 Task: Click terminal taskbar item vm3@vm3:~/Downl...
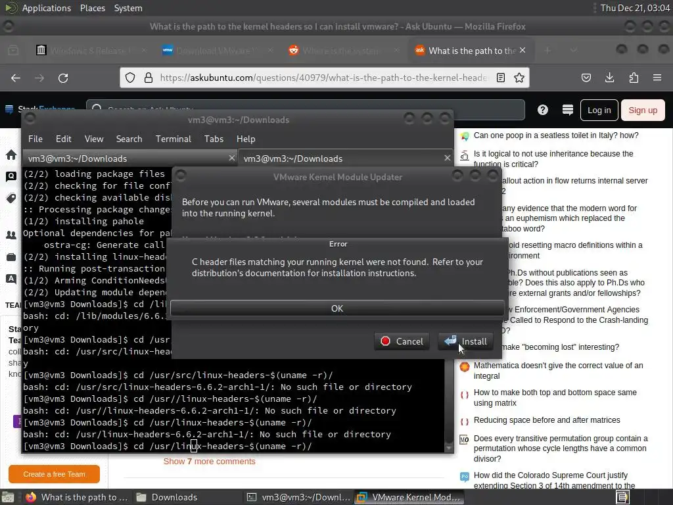[x=299, y=497]
